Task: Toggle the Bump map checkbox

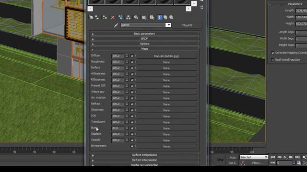Action: tap(132, 128)
